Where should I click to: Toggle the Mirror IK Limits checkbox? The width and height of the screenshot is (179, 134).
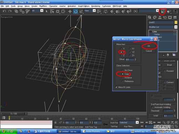(116, 87)
